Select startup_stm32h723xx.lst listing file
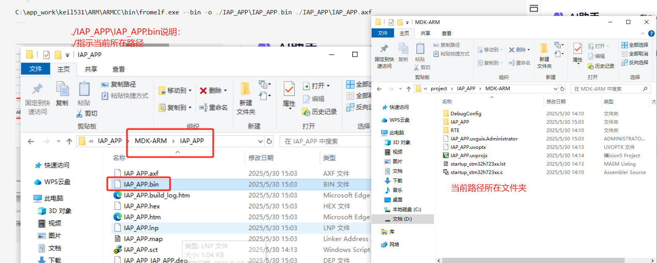Viewport: 657px width, 263px height. [x=478, y=164]
